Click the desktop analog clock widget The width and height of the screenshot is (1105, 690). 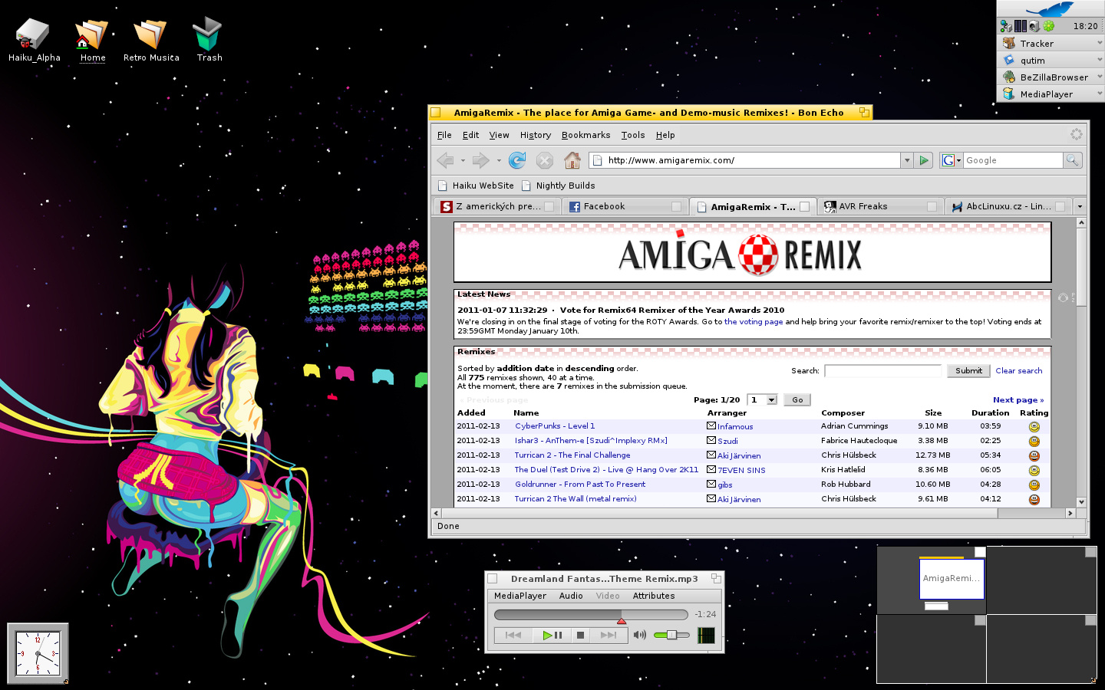click(x=38, y=653)
